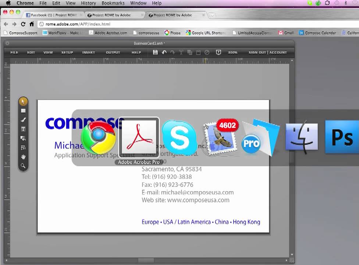Open the SETUP menu
Viewport: 359px width, 265px height.
(x=67, y=53)
